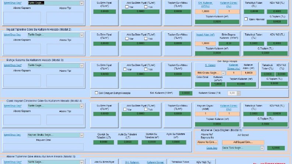The height and width of the screenshot is (164, 292).
Task: Click the İnşaat Alanı value input field
Action: 205,43
